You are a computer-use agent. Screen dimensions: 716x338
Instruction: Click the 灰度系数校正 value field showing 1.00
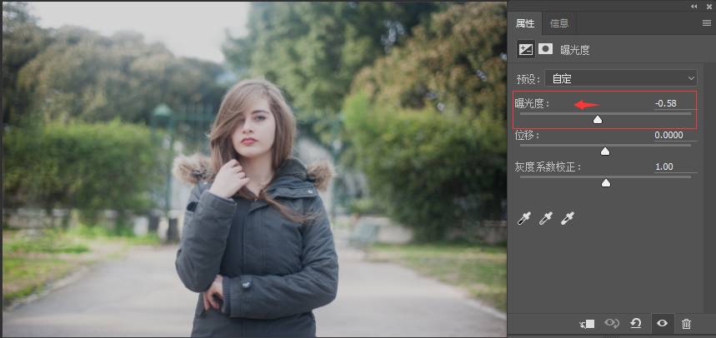point(675,167)
